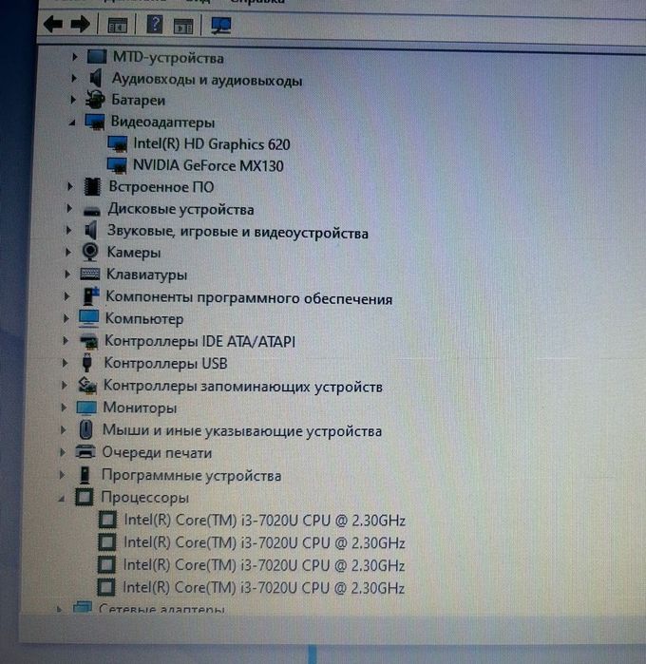Viewport: 646px width, 664px height.
Task: Expand Звуковые, игровые и видеоустройства
Action: pyautogui.click(x=68, y=230)
